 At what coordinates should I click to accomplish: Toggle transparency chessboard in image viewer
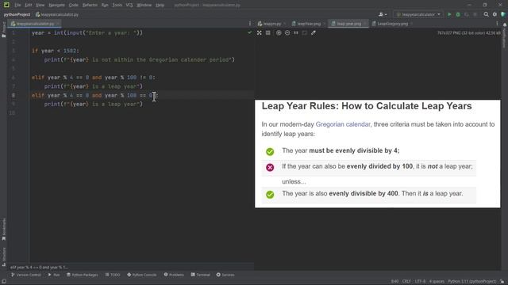pyautogui.click(x=260, y=32)
